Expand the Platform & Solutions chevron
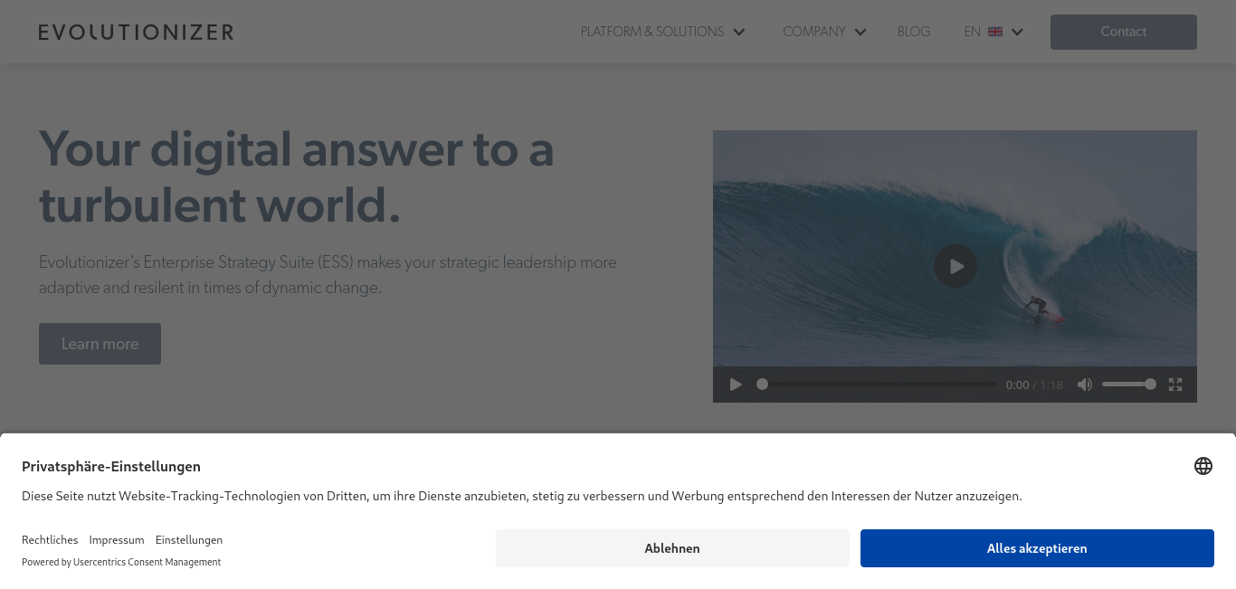 click(738, 33)
